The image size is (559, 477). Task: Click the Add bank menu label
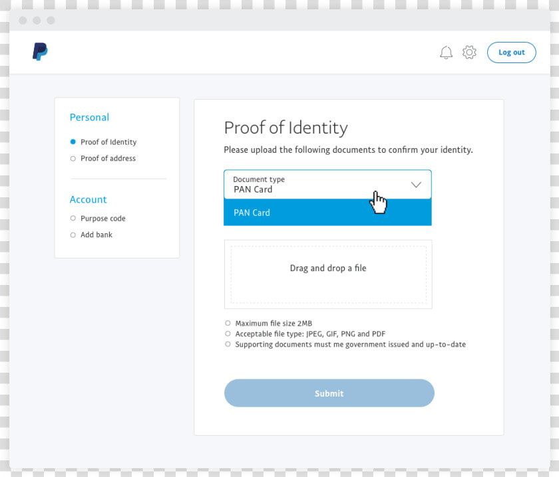coord(96,235)
